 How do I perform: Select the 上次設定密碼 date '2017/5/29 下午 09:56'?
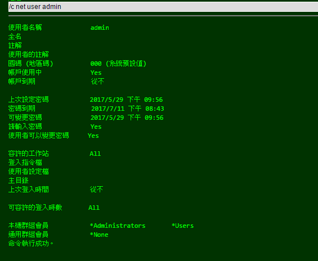pyautogui.click(x=126, y=100)
